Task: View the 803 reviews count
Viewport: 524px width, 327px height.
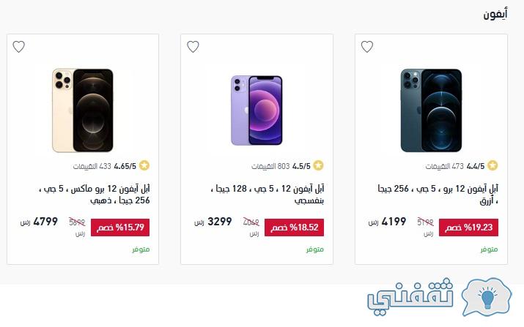Action: click(270, 166)
